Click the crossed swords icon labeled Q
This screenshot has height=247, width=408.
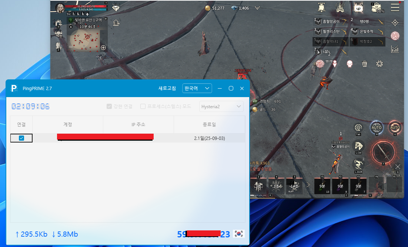(398, 167)
